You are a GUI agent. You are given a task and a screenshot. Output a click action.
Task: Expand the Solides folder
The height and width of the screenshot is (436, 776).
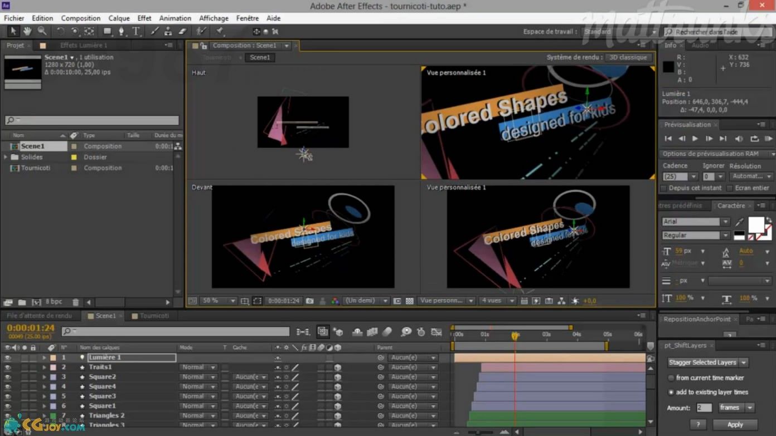click(x=6, y=157)
